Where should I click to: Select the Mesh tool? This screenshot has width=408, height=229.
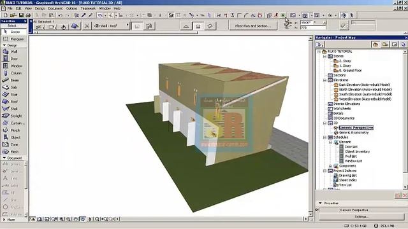point(13,151)
